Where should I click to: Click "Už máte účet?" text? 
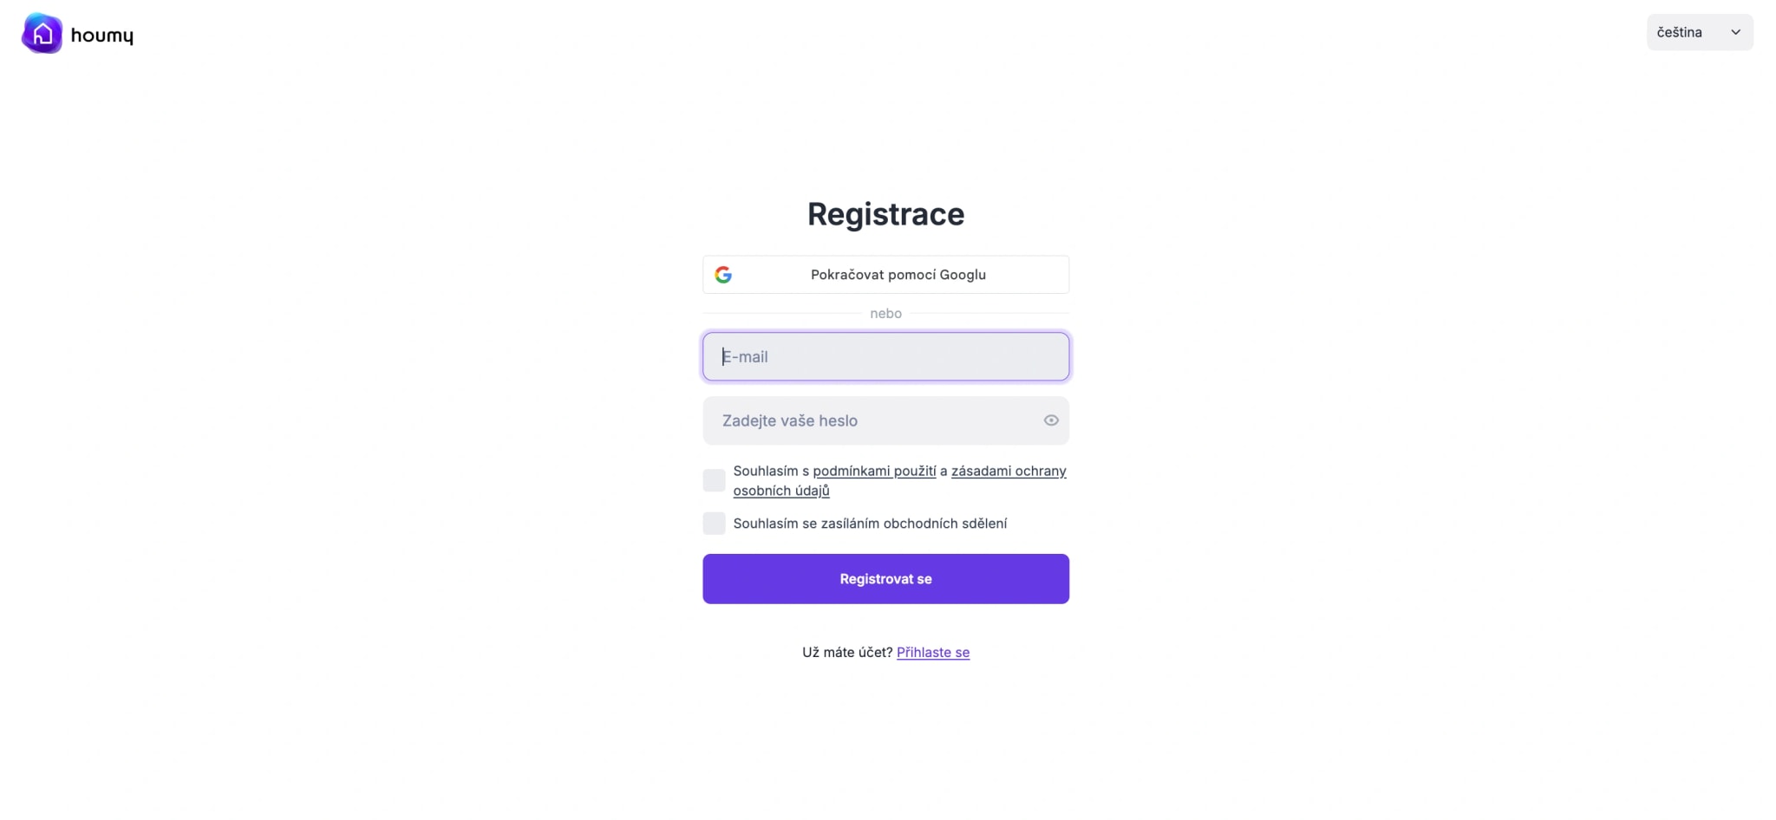point(847,652)
